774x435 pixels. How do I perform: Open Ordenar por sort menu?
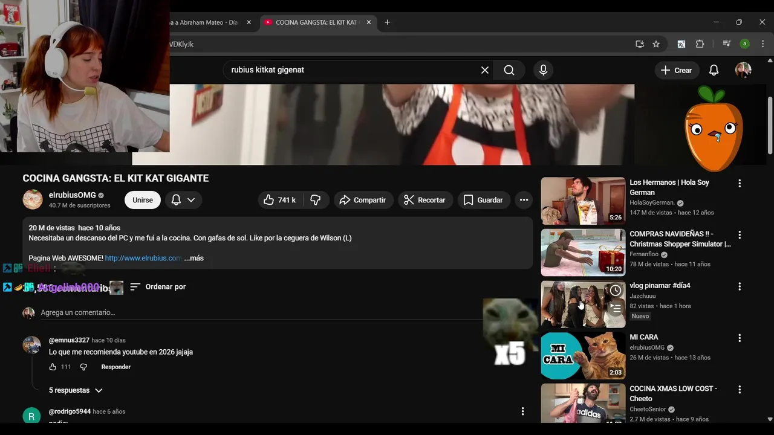tap(158, 287)
